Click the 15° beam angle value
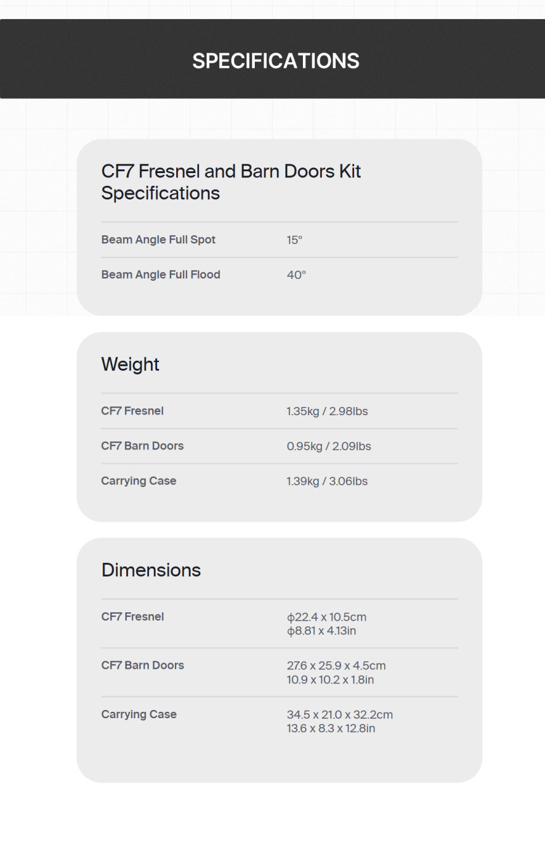545x864 pixels. [295, 240]
